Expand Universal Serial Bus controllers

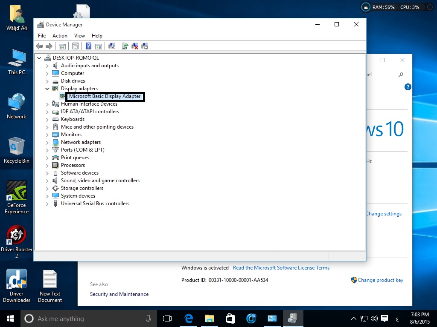click(x=47, y=204)
